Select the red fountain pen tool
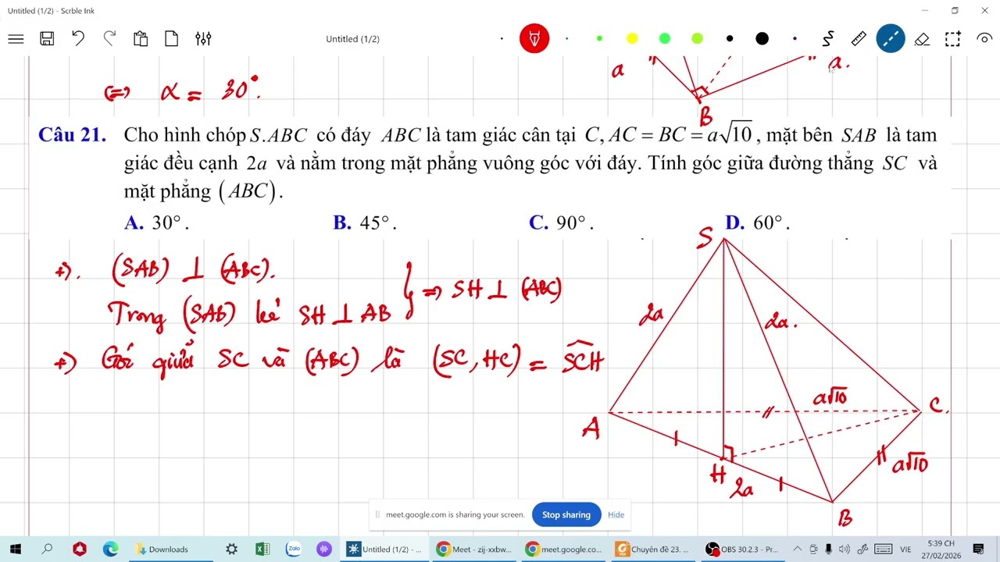The width and height of the screenshot is (1000, 562). click(x=534, y=39)
